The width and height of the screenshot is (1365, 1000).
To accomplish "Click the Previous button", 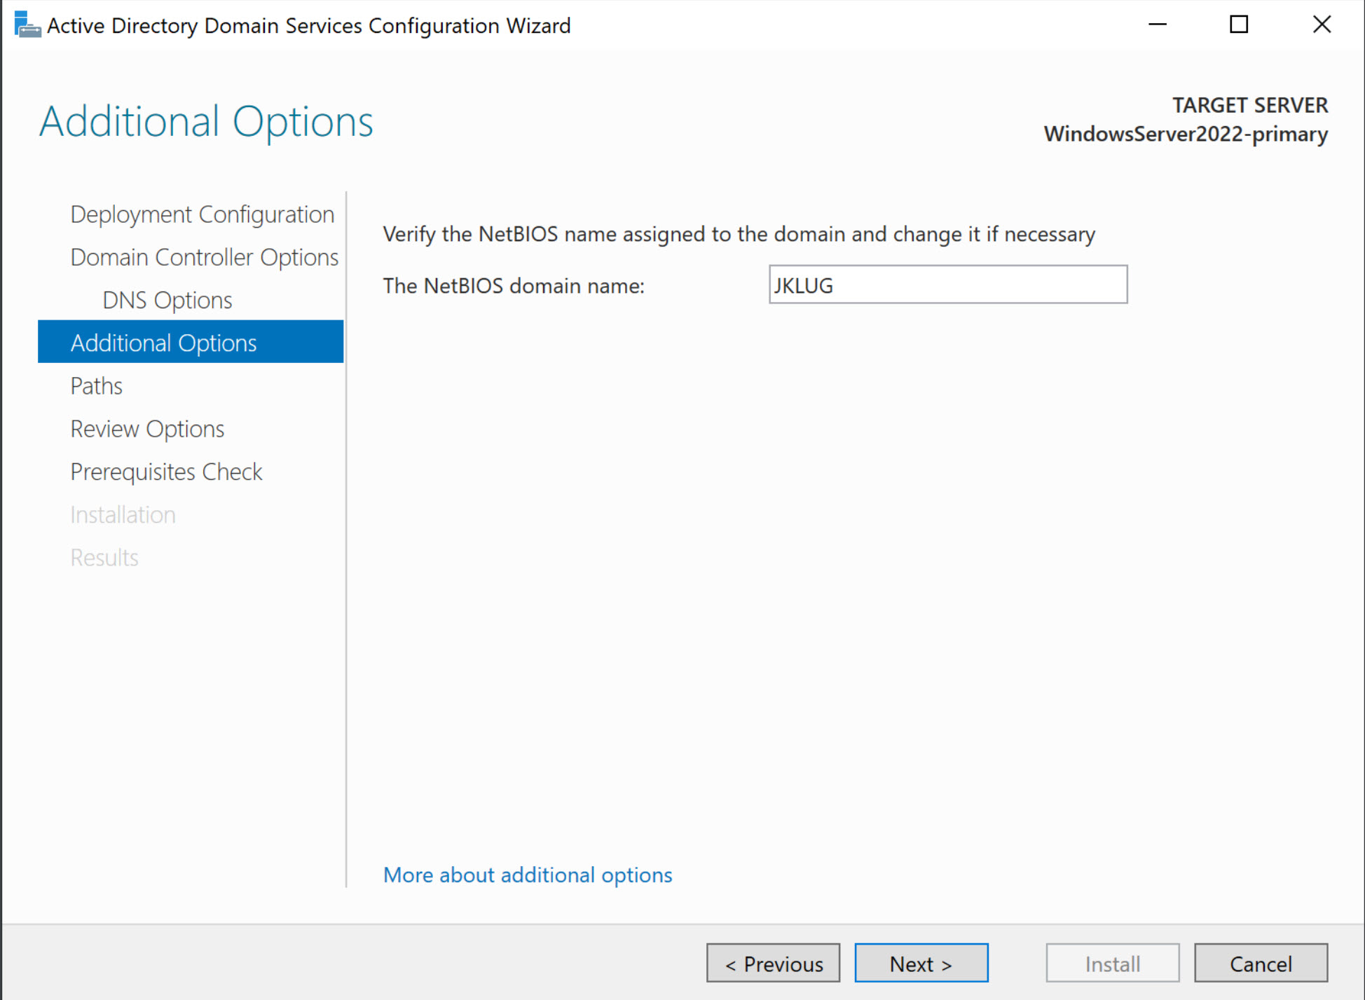I will 773,963.
